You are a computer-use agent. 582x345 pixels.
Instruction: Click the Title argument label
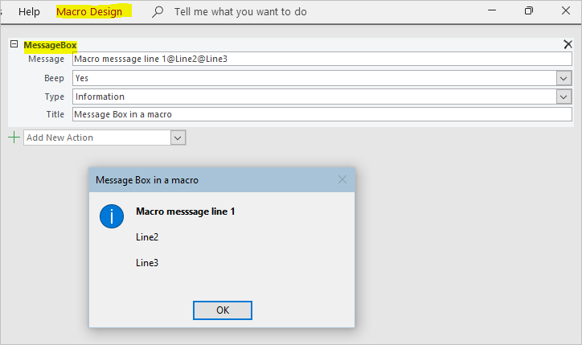[x=55, y=114]
